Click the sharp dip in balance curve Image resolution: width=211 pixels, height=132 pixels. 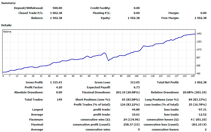[x=108, y=60]
